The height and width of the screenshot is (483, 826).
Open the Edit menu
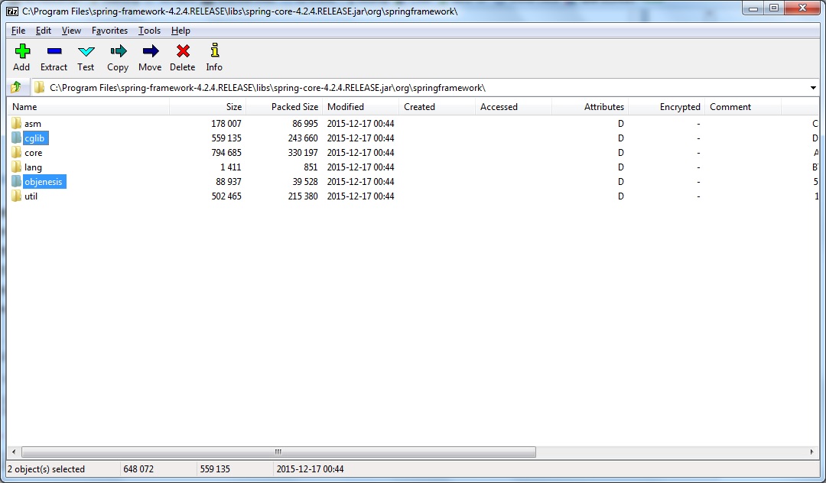pyautogui.click(x=43, y=31)
